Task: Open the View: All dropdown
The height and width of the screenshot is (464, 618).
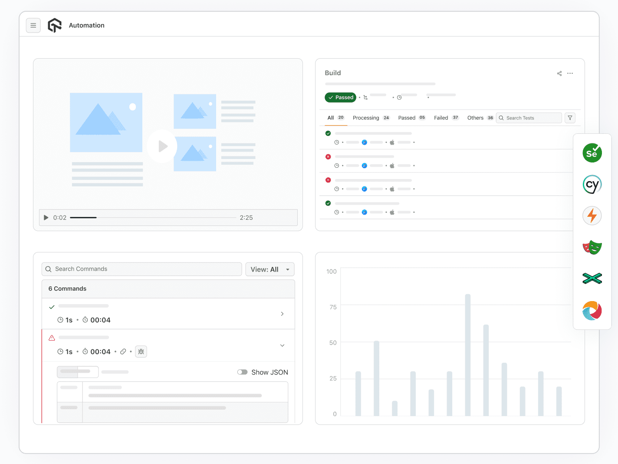Action: click(x=270, y=269)
